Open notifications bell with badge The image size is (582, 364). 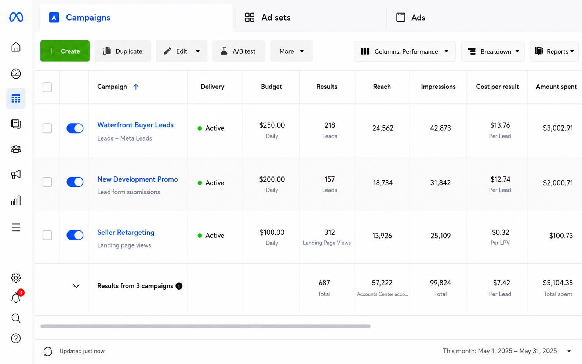click(16, 297)
